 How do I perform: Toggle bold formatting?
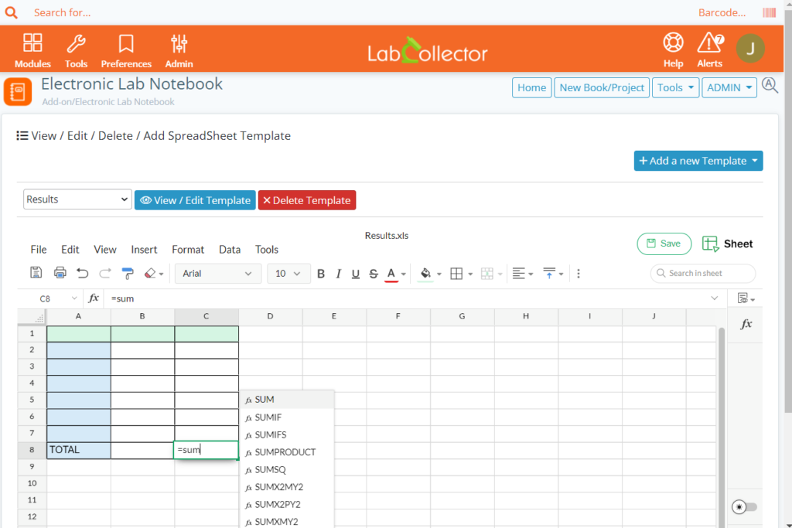tap(321, 274)
